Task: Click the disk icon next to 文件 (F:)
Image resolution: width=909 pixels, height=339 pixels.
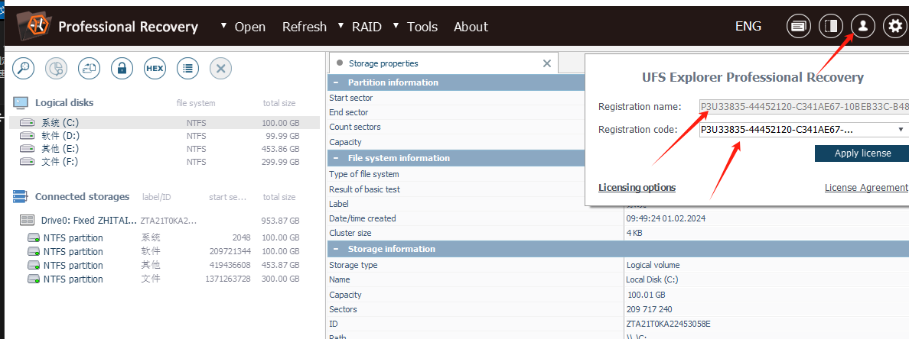Action: point(28,162)
